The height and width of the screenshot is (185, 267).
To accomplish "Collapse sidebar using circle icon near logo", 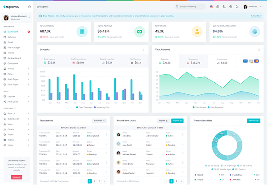I will 29,7.
